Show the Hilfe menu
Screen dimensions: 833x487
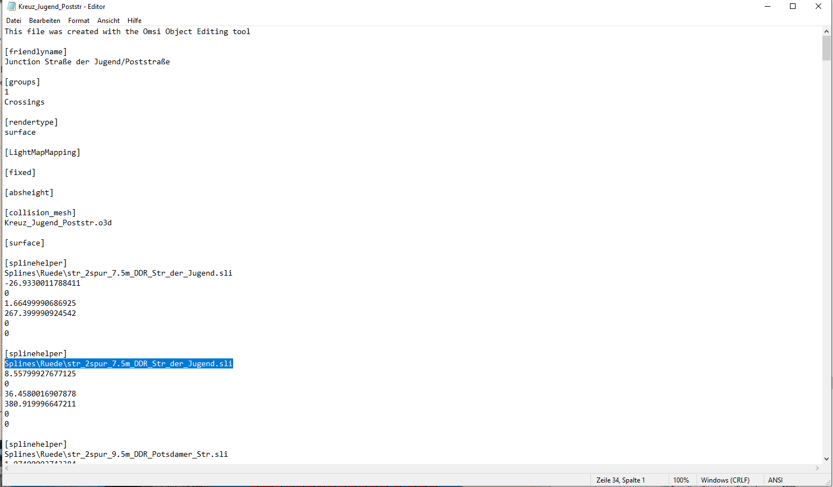[x=134, y=21]
